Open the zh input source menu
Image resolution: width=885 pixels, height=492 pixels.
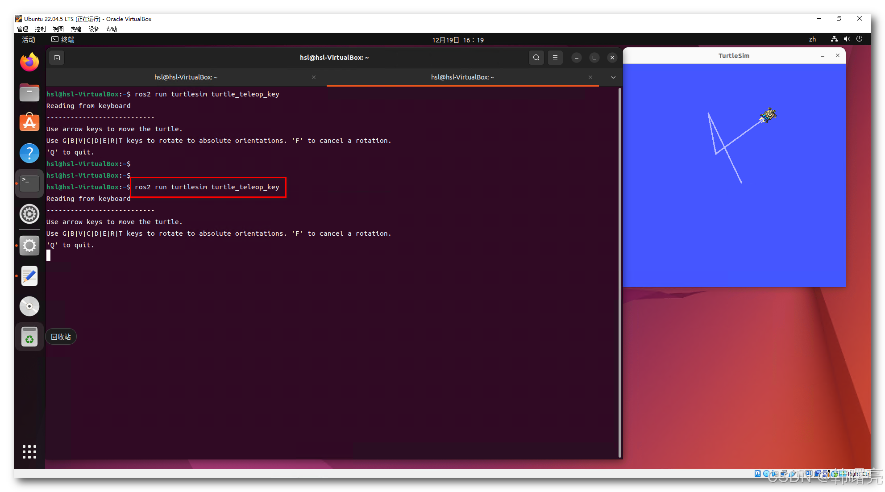[812, 39]
